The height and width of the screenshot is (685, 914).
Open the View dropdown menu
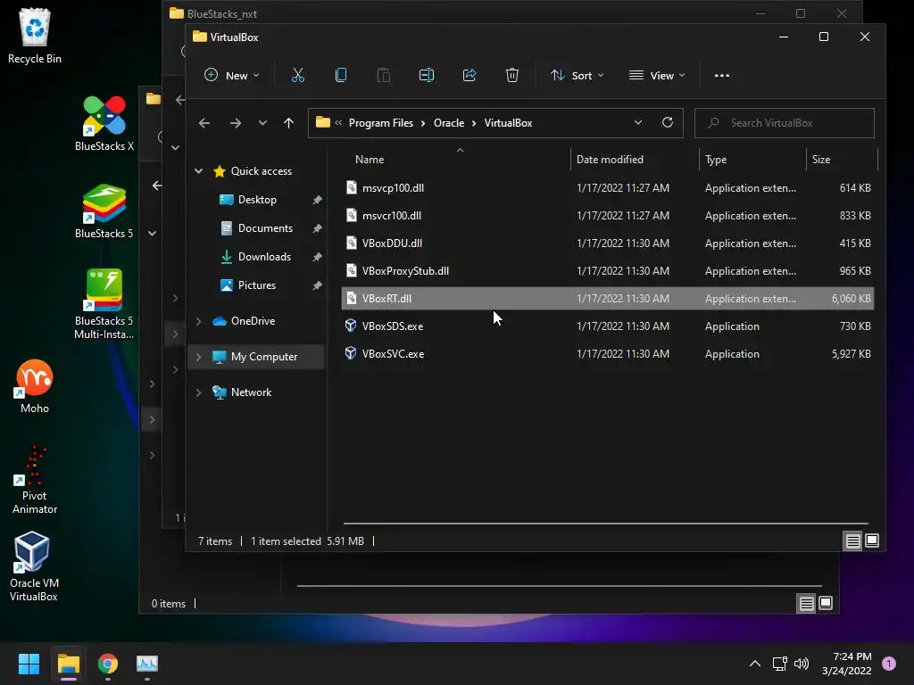coord(657,75)
